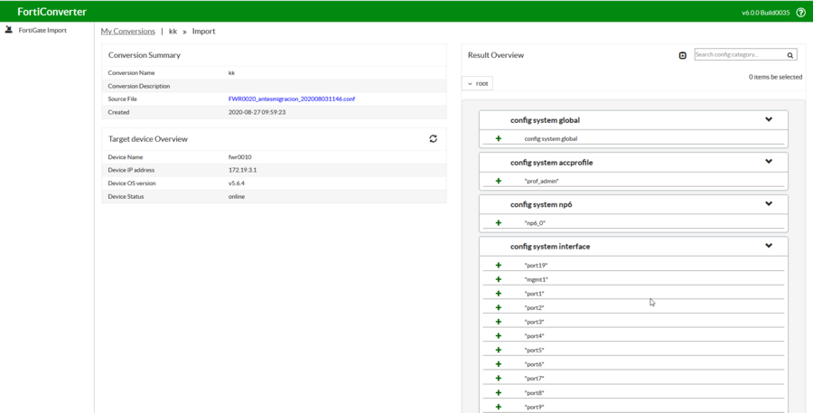Screen dimensions: 813x413
Task: Open the FortiGate Import menu item
Action: pyautogui.click(x=42, y=30)
